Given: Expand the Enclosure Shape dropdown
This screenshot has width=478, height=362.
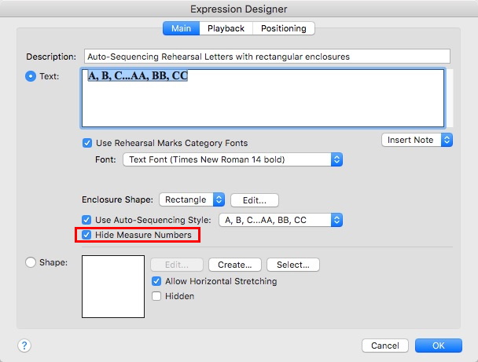Looking at the screenshot, I should pyautogui.click(x=192, y=199).
